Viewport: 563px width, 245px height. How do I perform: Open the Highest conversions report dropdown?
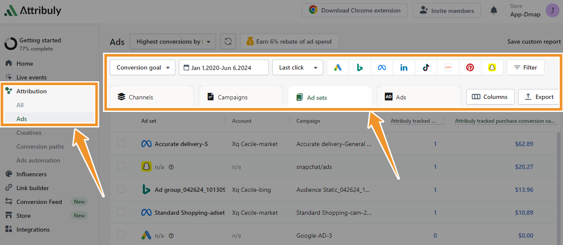[172, 41]
